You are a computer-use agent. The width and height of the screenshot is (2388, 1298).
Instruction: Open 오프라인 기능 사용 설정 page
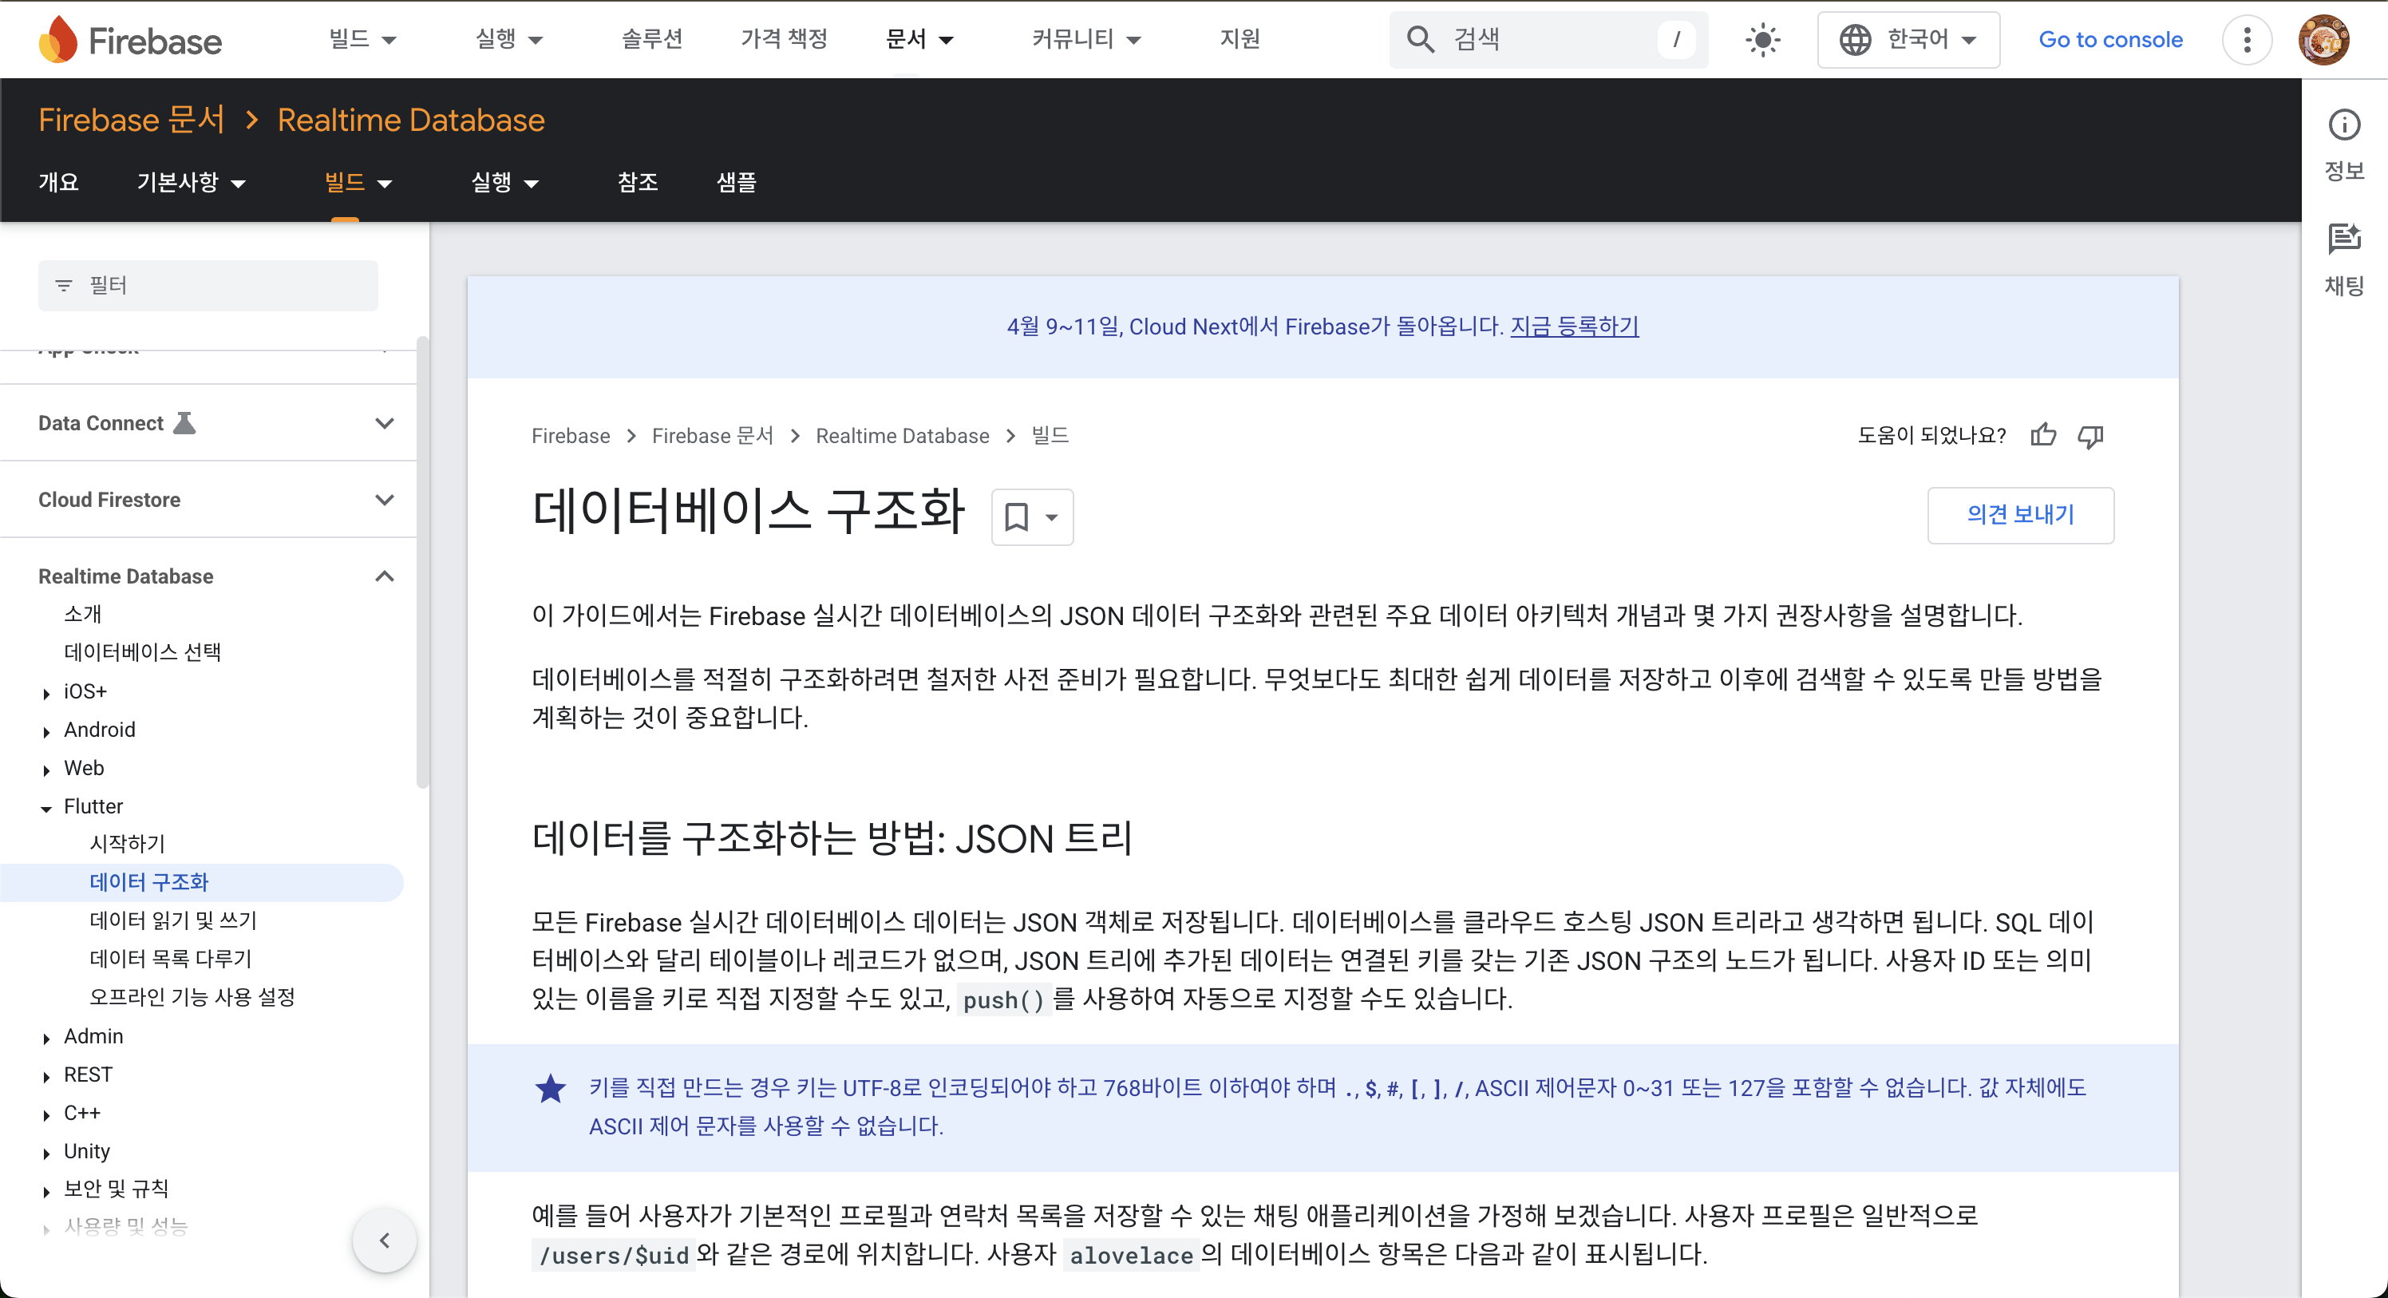(192, 997)
